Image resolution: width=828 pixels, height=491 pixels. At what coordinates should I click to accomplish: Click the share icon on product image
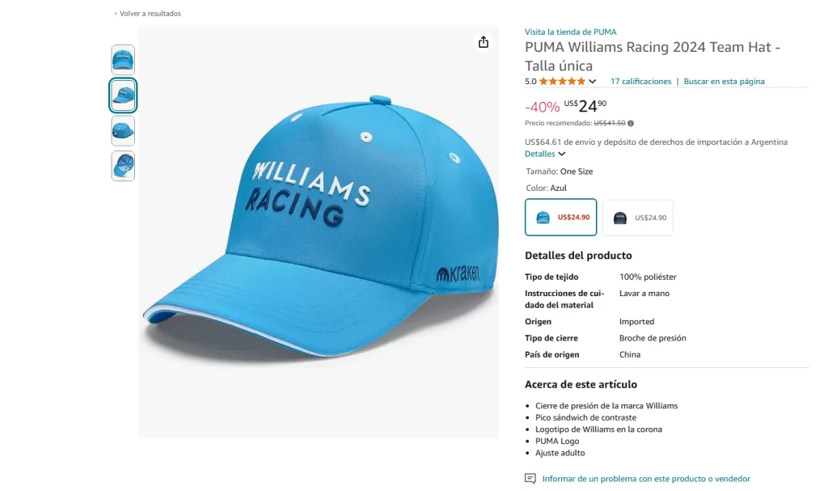(x=484, y=42)
